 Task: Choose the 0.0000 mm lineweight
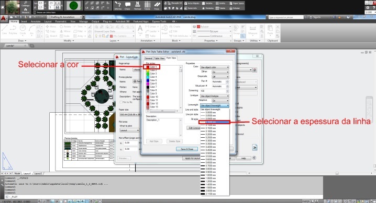click(215, 113)
